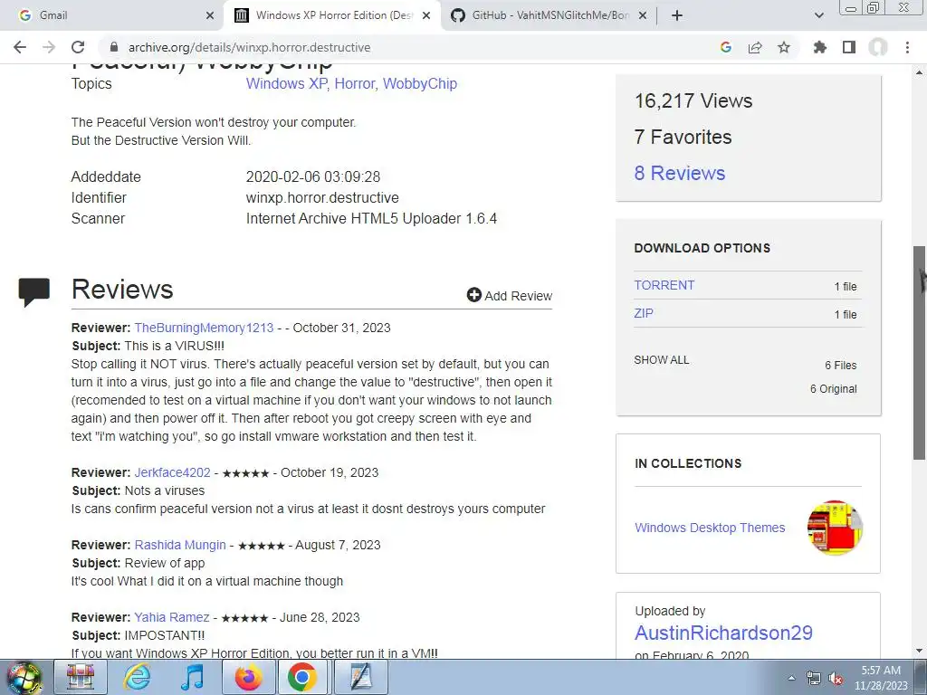Screen dimensions: 927x695
Task: Open the Windows XP topic link
Action: tap(286, 84)
